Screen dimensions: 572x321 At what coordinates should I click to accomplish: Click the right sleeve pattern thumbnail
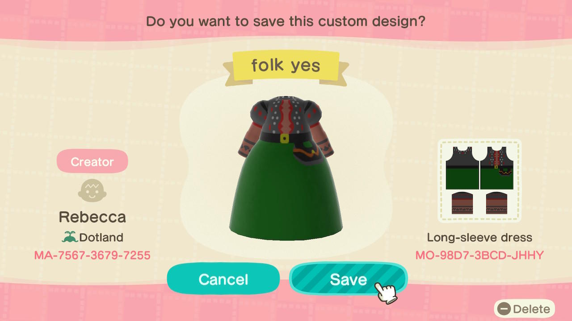point(496,203)
